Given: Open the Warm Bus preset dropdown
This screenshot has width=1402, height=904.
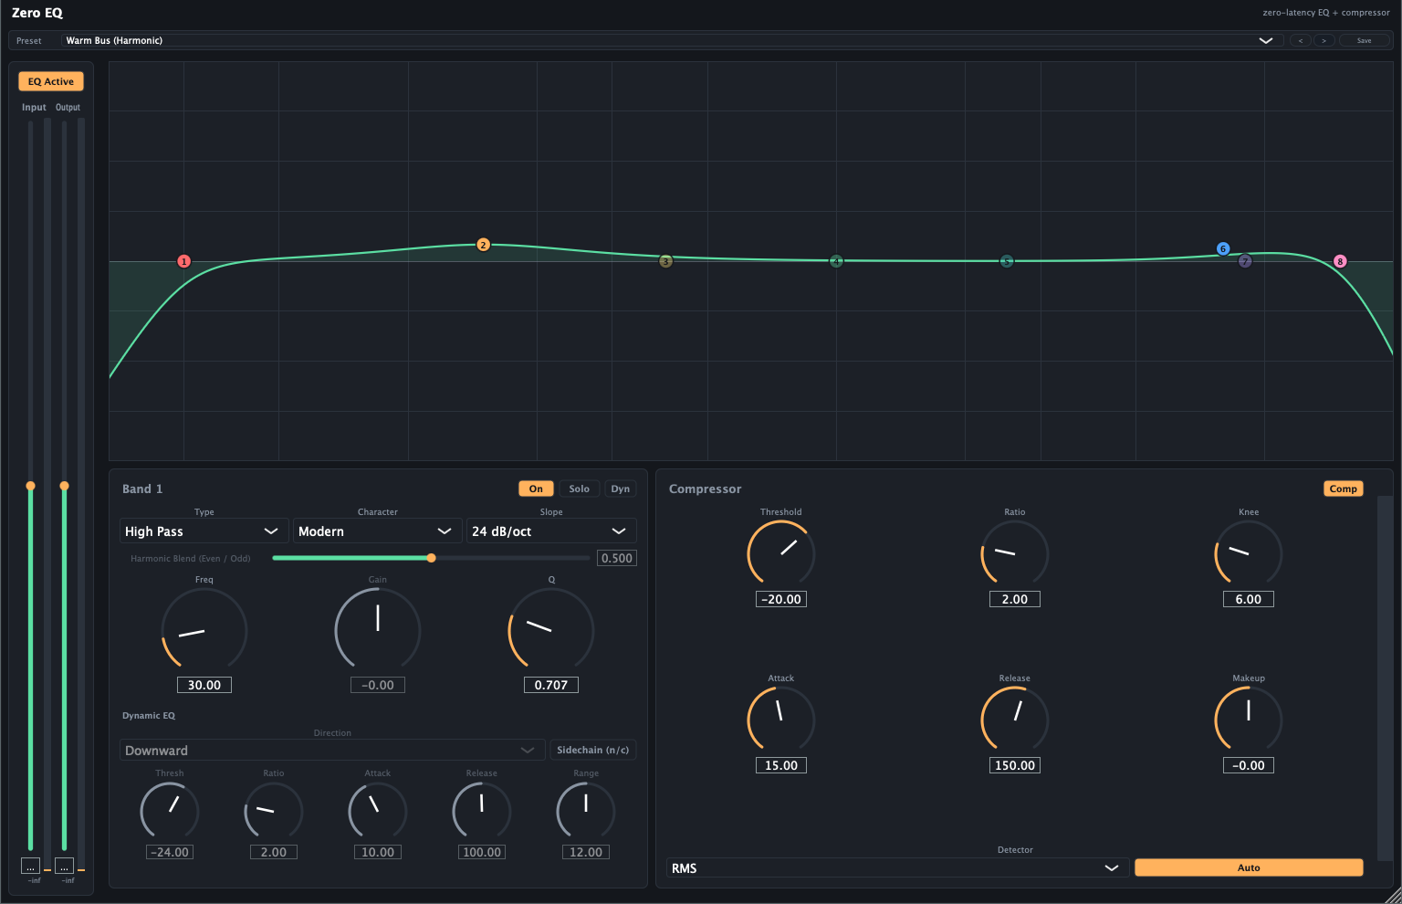Looking at the screenshot, I should pos(671,40).
